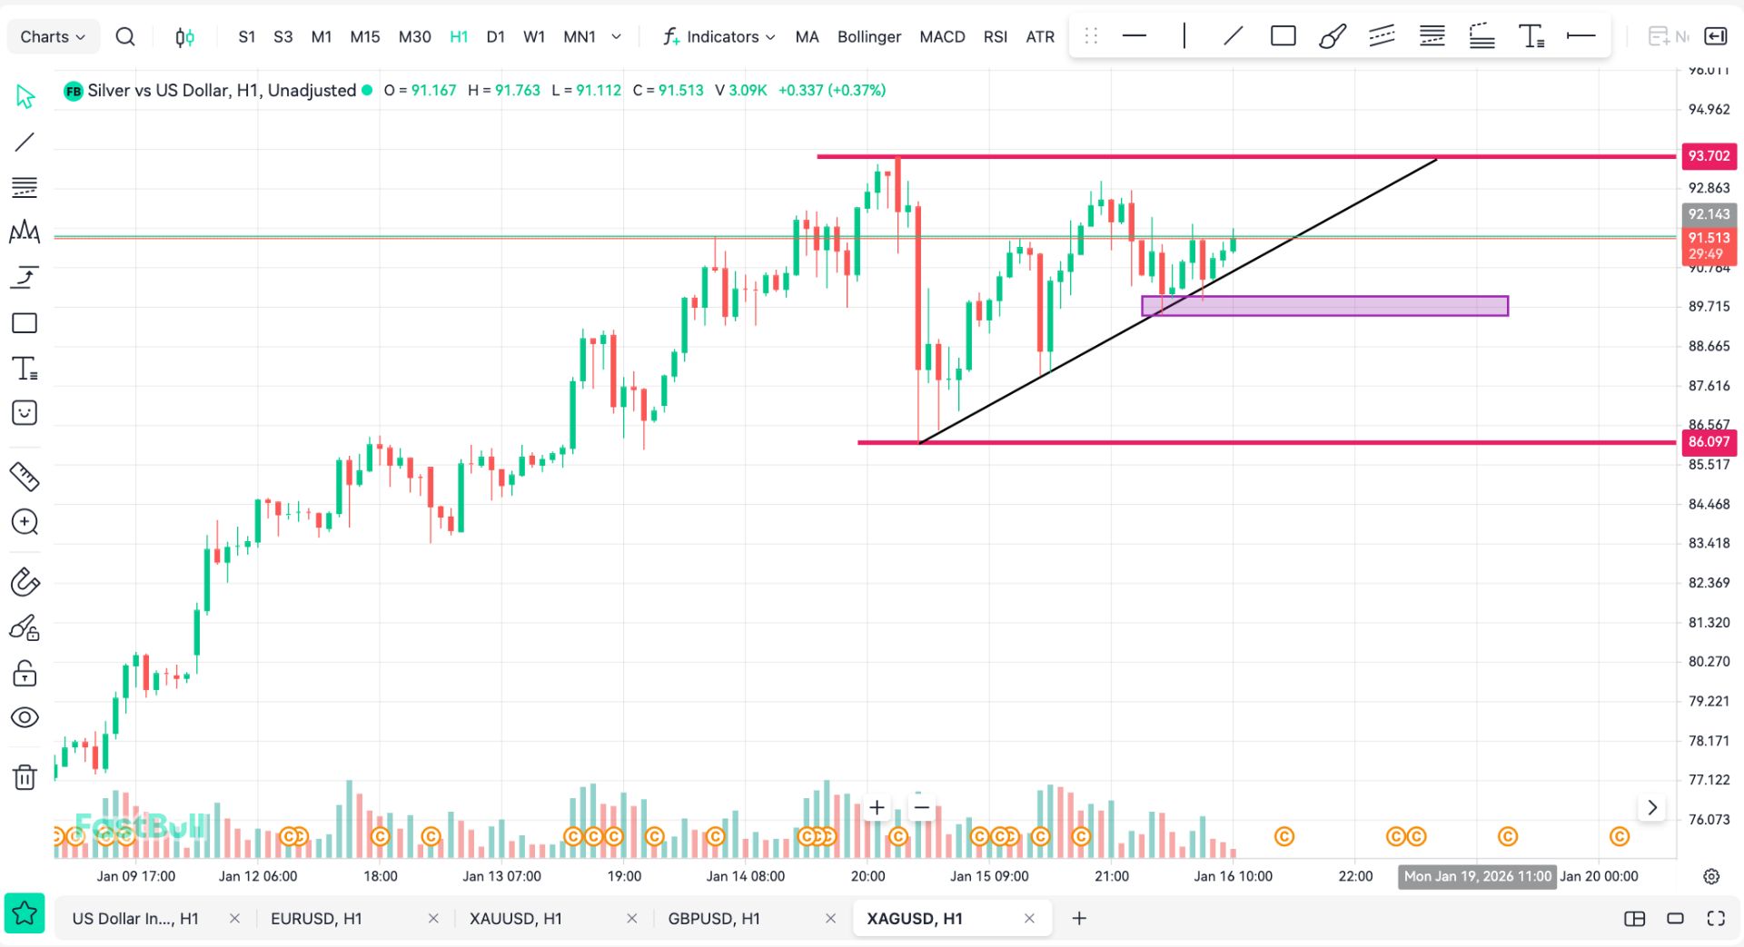The width and height of the screenshot is (1744, 947).
Task: Open the favorites star icon
Action: click(x=25, y=913)
